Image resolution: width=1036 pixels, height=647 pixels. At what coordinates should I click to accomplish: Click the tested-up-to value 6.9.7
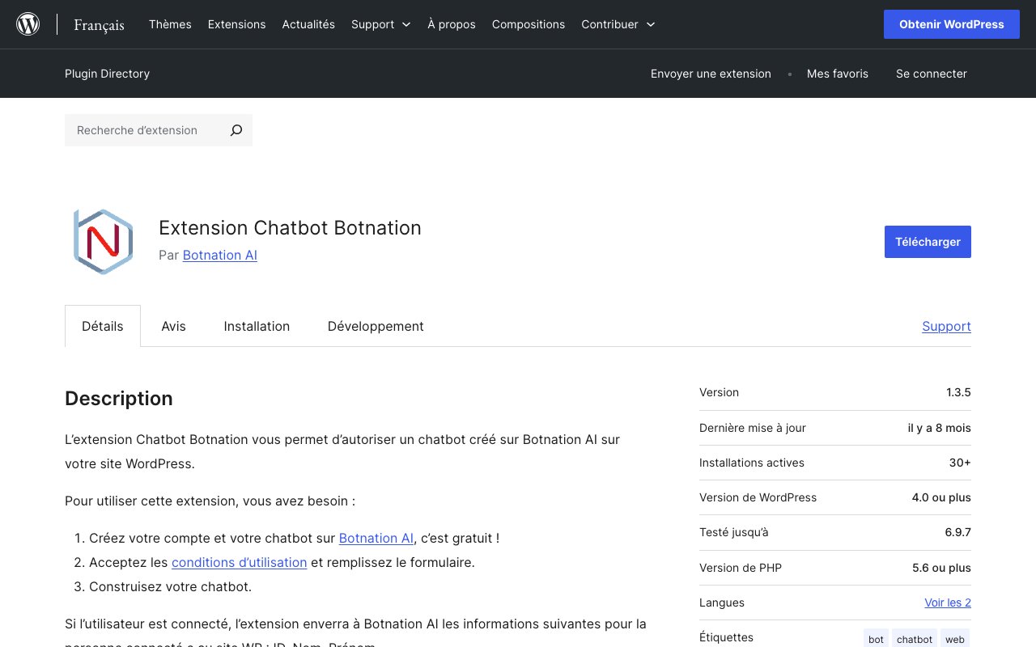click(x=958, y=532)
